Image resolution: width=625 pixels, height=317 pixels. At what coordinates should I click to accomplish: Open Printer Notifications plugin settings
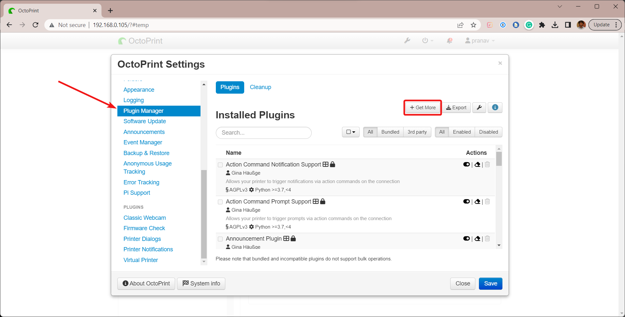(148, 249)
